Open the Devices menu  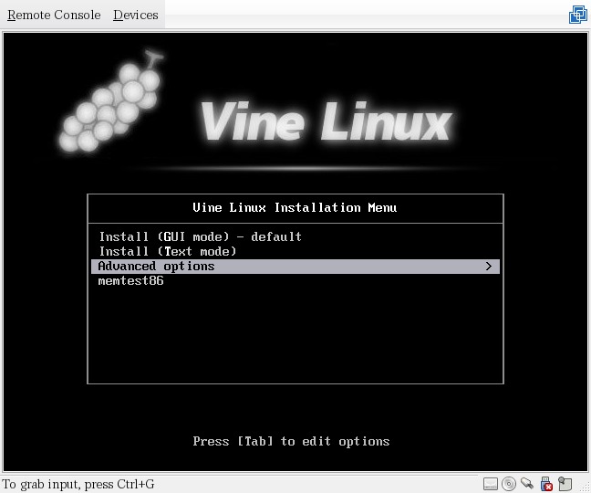(x=136, y=15)
